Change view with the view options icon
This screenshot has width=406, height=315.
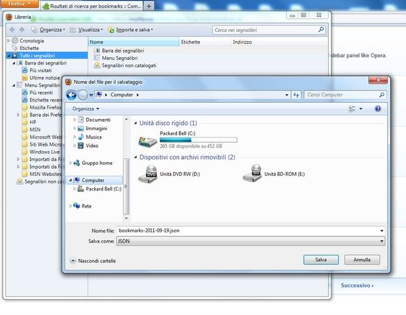point(352,109)
